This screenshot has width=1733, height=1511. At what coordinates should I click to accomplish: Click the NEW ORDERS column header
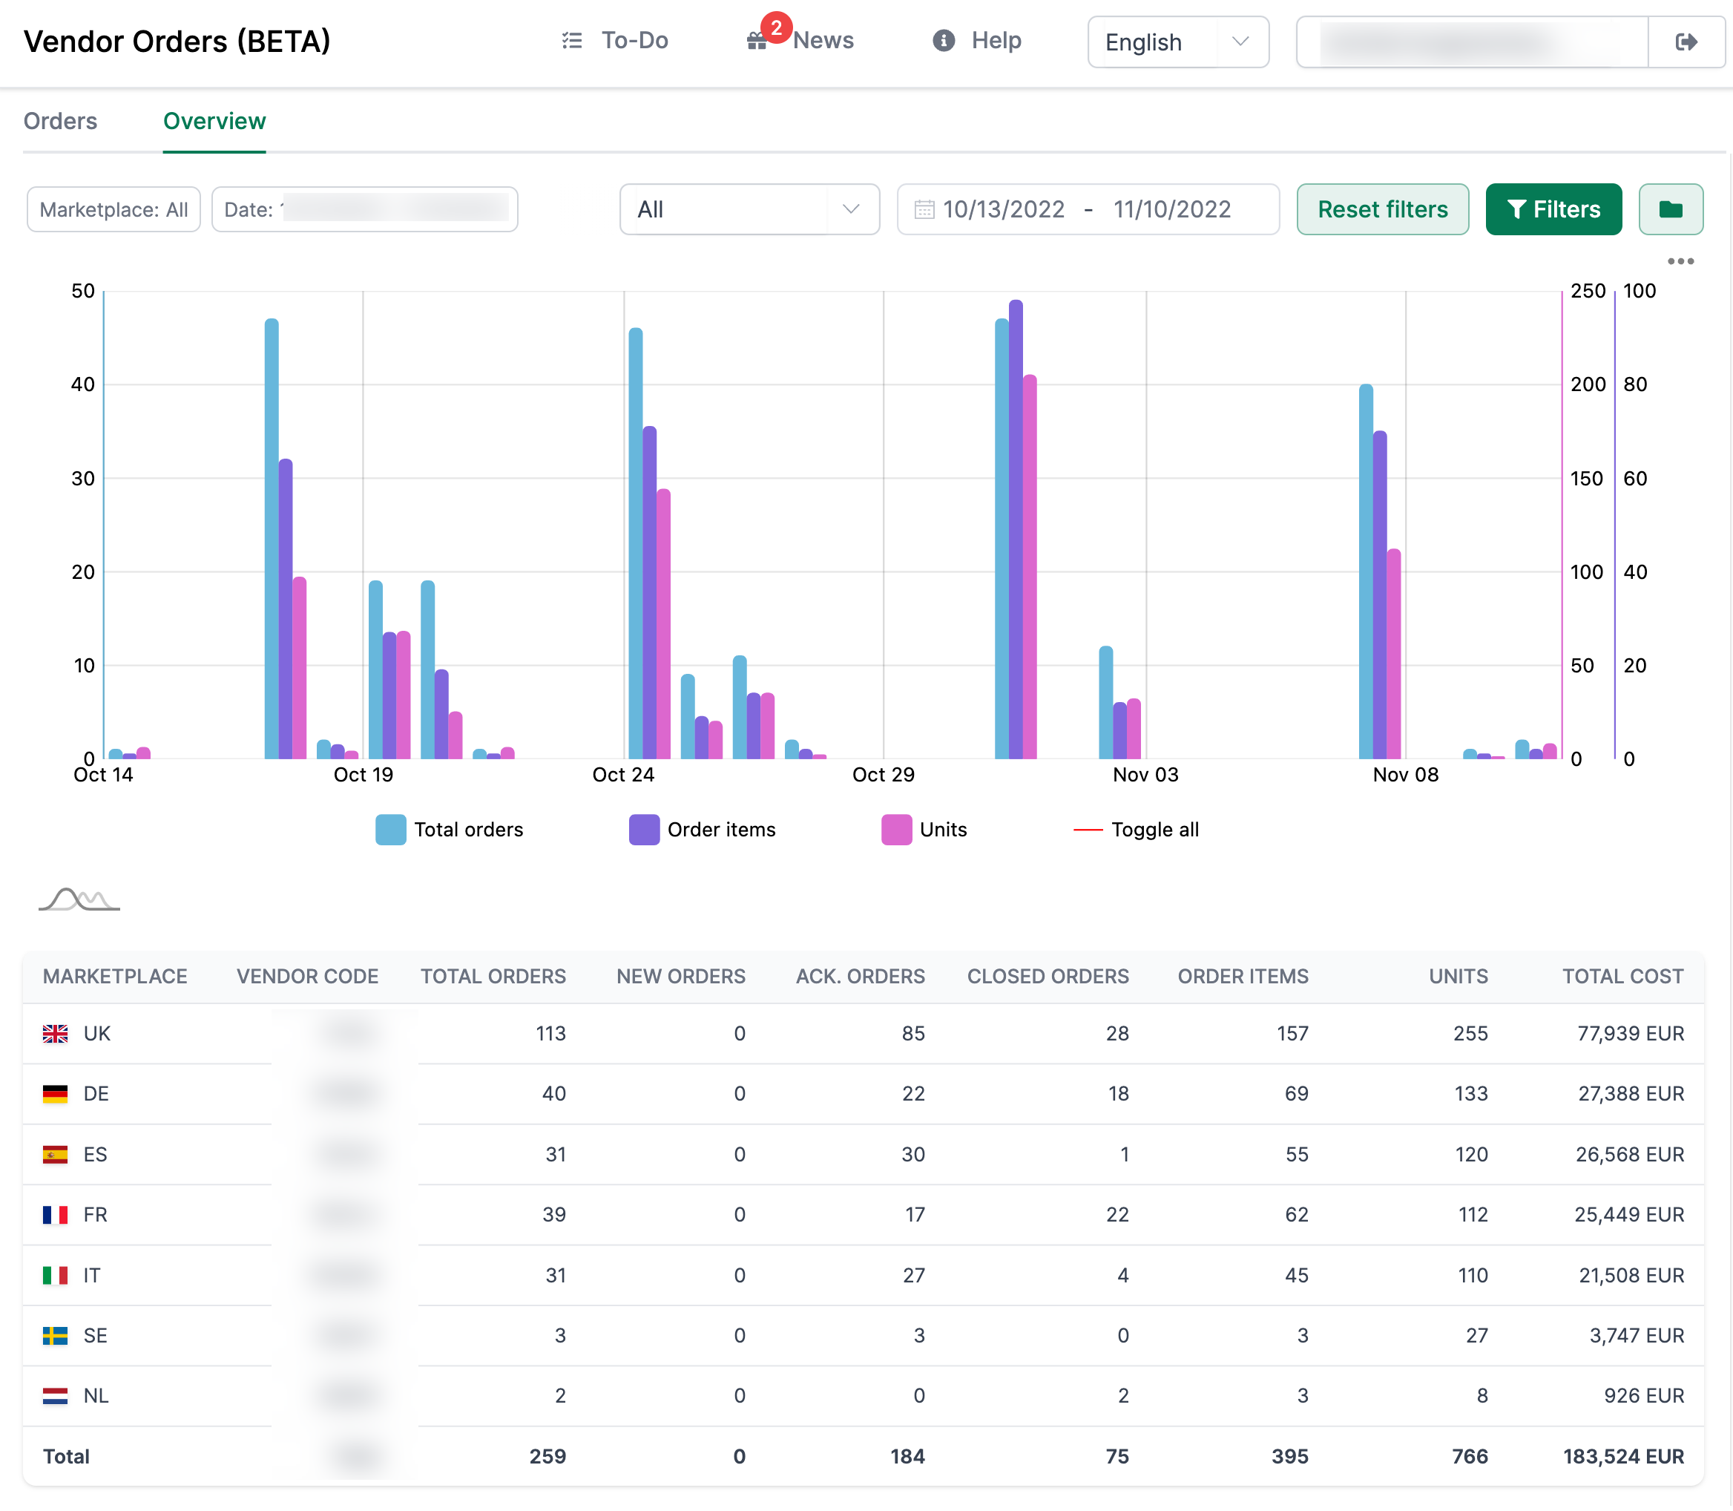tap(681, 977)
